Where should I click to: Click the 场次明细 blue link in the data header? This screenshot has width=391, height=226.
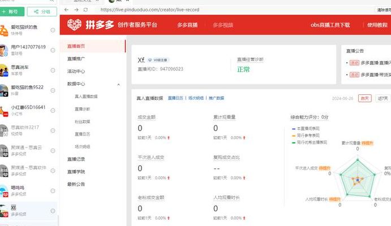(196, 98)
